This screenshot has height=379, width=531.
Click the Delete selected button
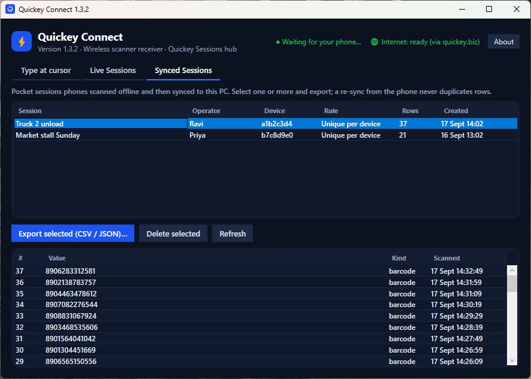click(x=173, y=234)
